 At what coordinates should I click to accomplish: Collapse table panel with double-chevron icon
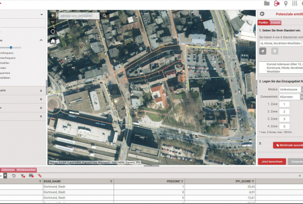(x=300, y=175)
